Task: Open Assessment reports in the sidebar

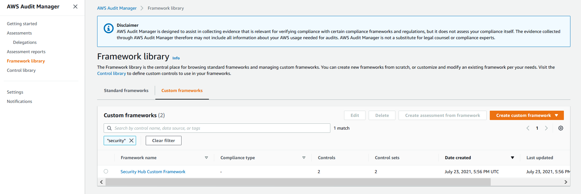Action: pos(26,52)
